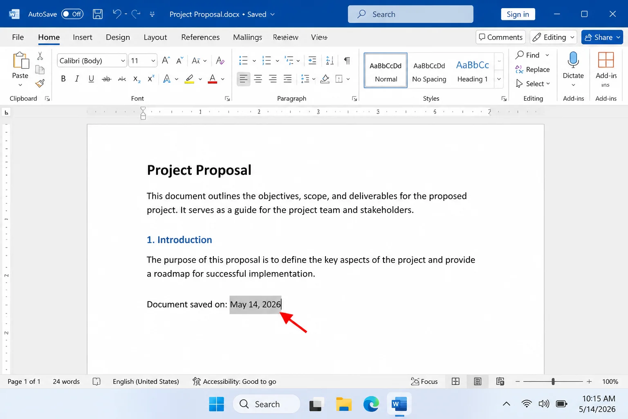Click the Numbering list icon
The image size is (628, 419).
click(x=267, y=61)
